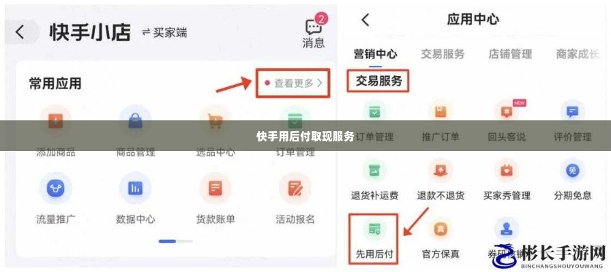
Task: Select the 店铺管理 tab
Action: [510, 54]
